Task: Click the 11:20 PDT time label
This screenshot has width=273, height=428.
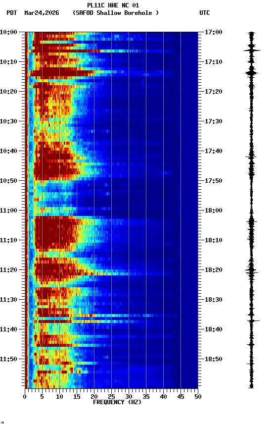Action: tap(8, 270)
